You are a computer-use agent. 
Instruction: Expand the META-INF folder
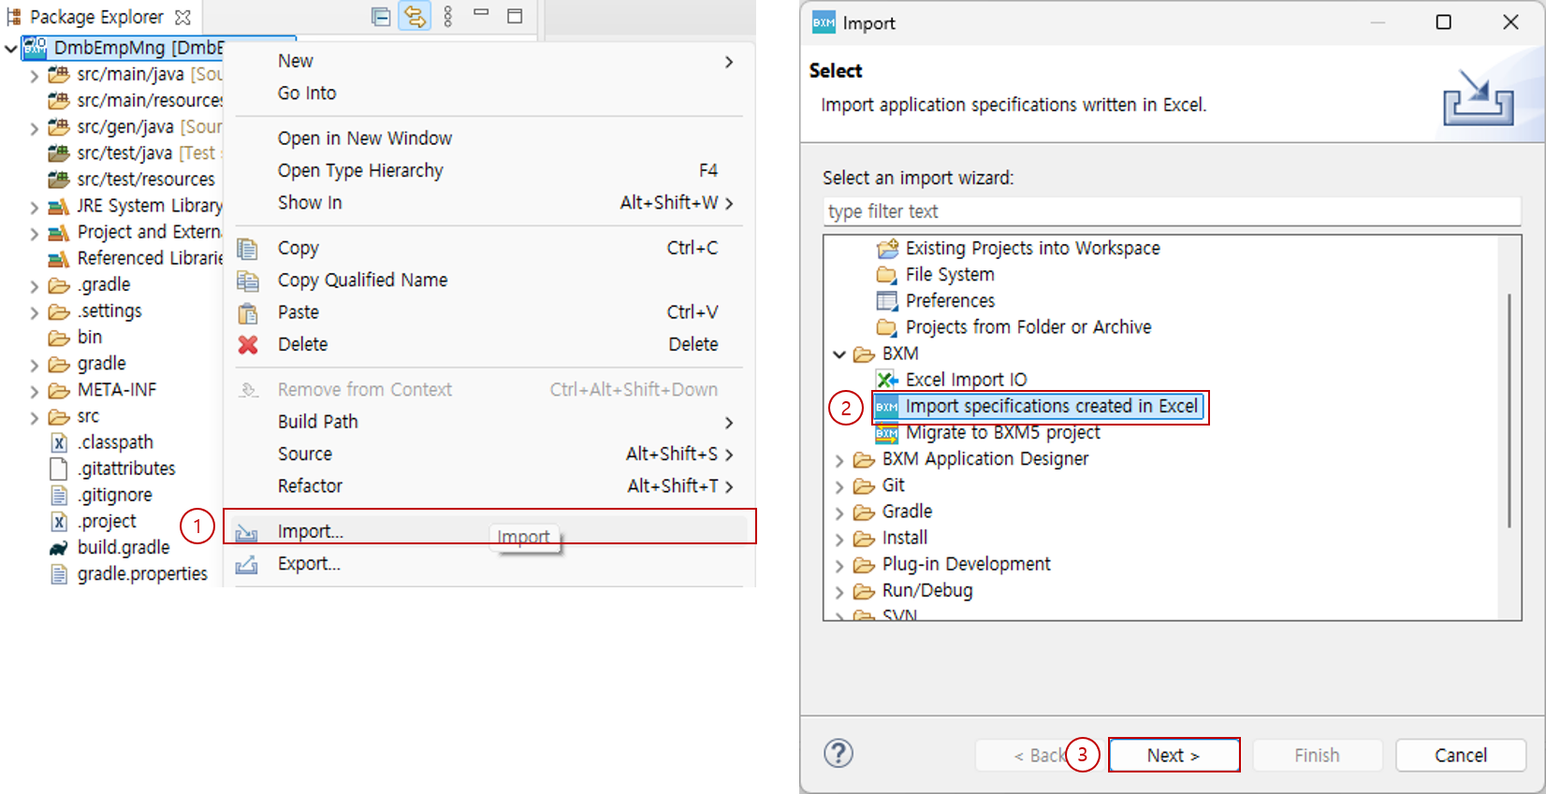click(x=35, y=391)
